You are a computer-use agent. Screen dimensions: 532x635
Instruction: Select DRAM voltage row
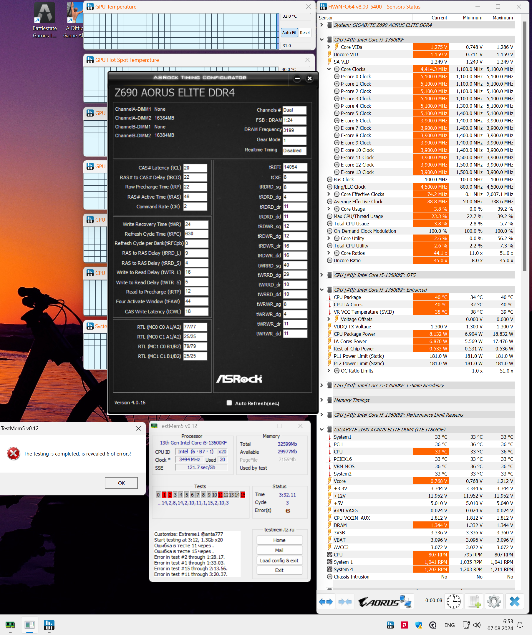[x=421, y=525]
